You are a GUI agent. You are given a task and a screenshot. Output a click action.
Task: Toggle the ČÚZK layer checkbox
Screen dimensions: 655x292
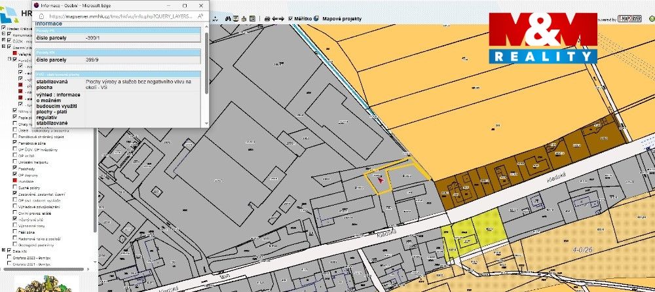(9, 40)
